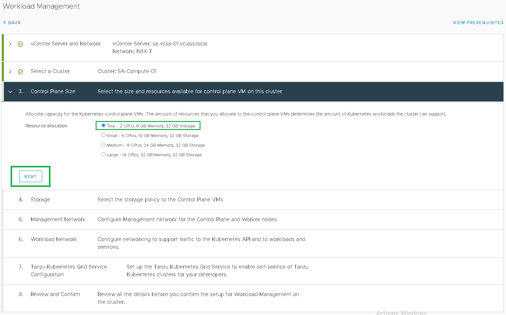
Task: Go back using the BACK link
Action: [14, 23]
